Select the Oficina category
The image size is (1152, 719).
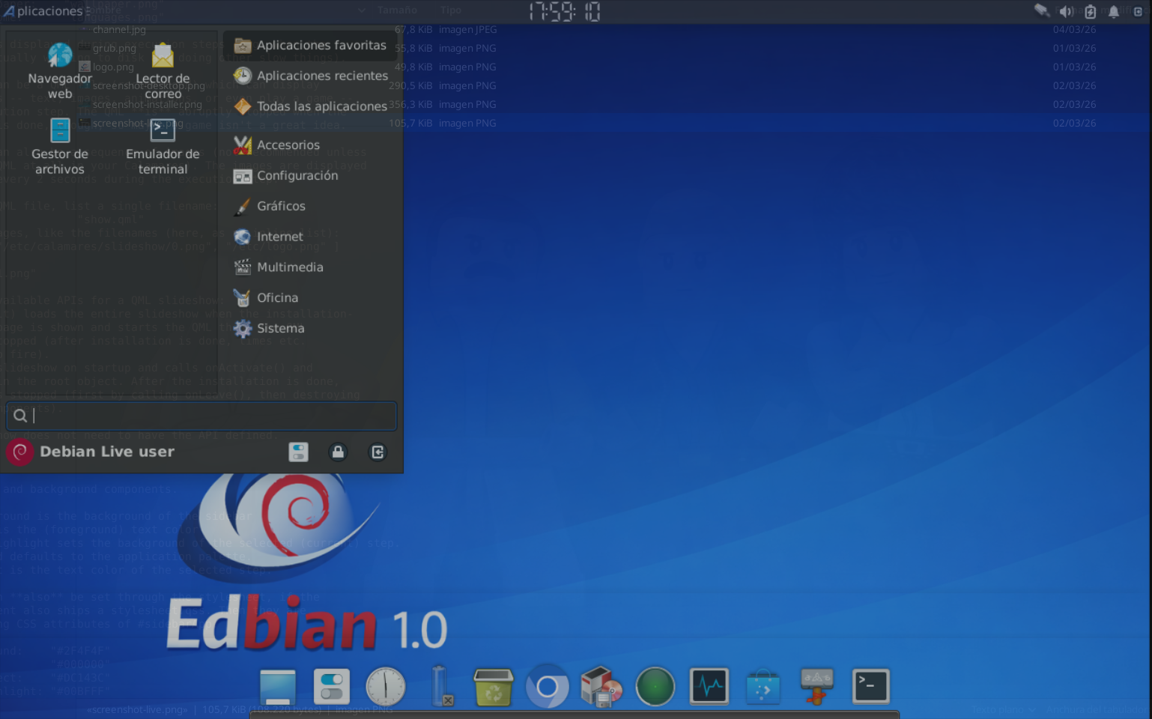click(309, 298)
